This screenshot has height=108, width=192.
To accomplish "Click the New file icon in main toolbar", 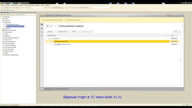I will click(x=2, y=8).
